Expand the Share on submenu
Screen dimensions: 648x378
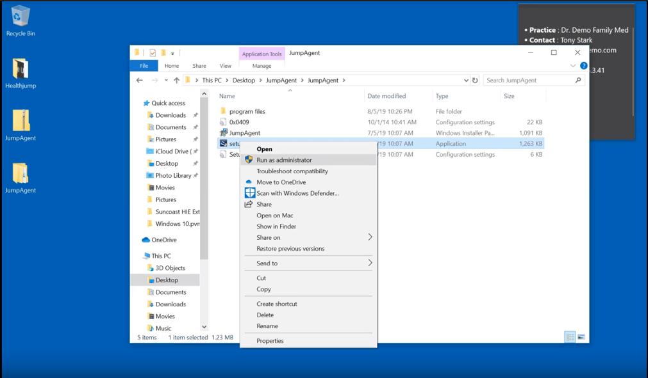tap(308, 237)
